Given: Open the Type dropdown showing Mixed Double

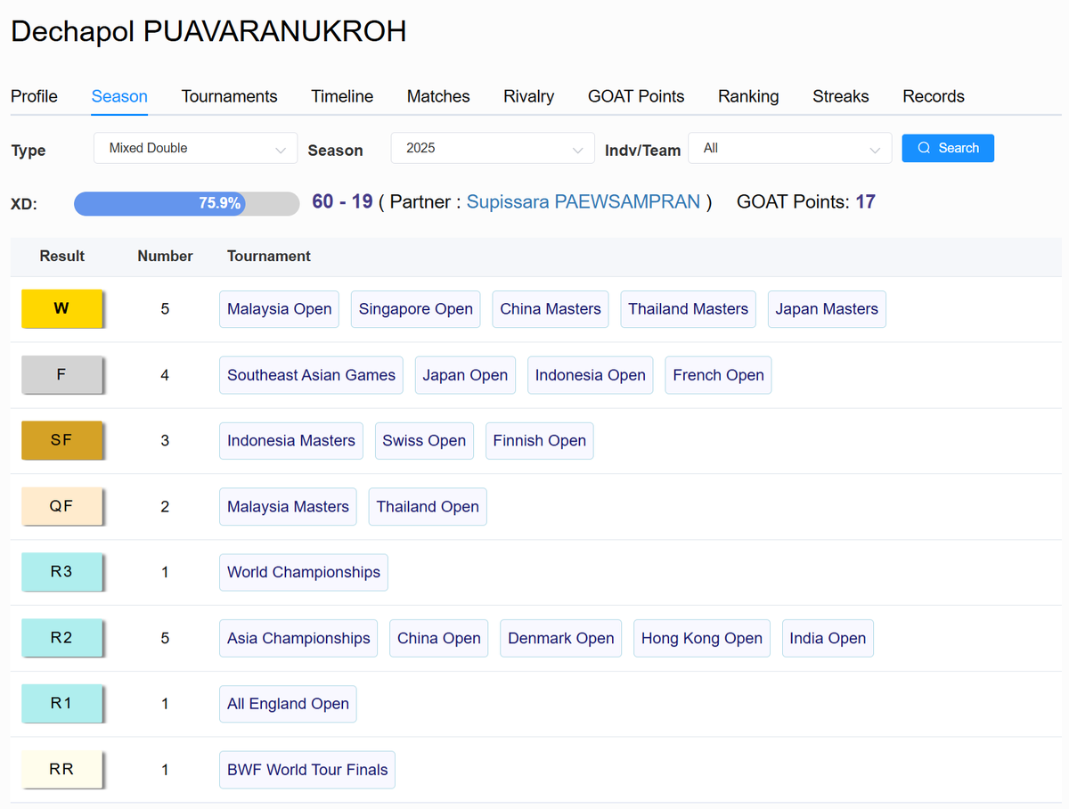Looking at the screenshot, I should (195, 148).
